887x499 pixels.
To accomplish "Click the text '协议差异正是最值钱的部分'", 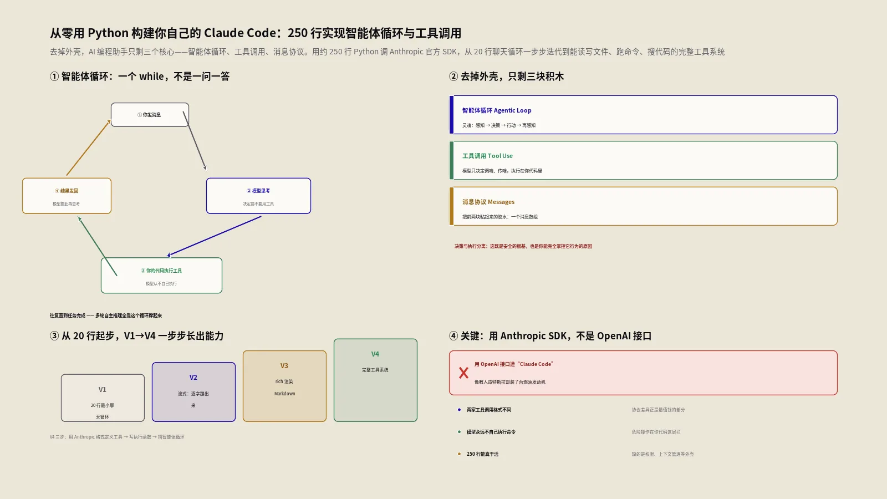I will [x=659, y=410].
